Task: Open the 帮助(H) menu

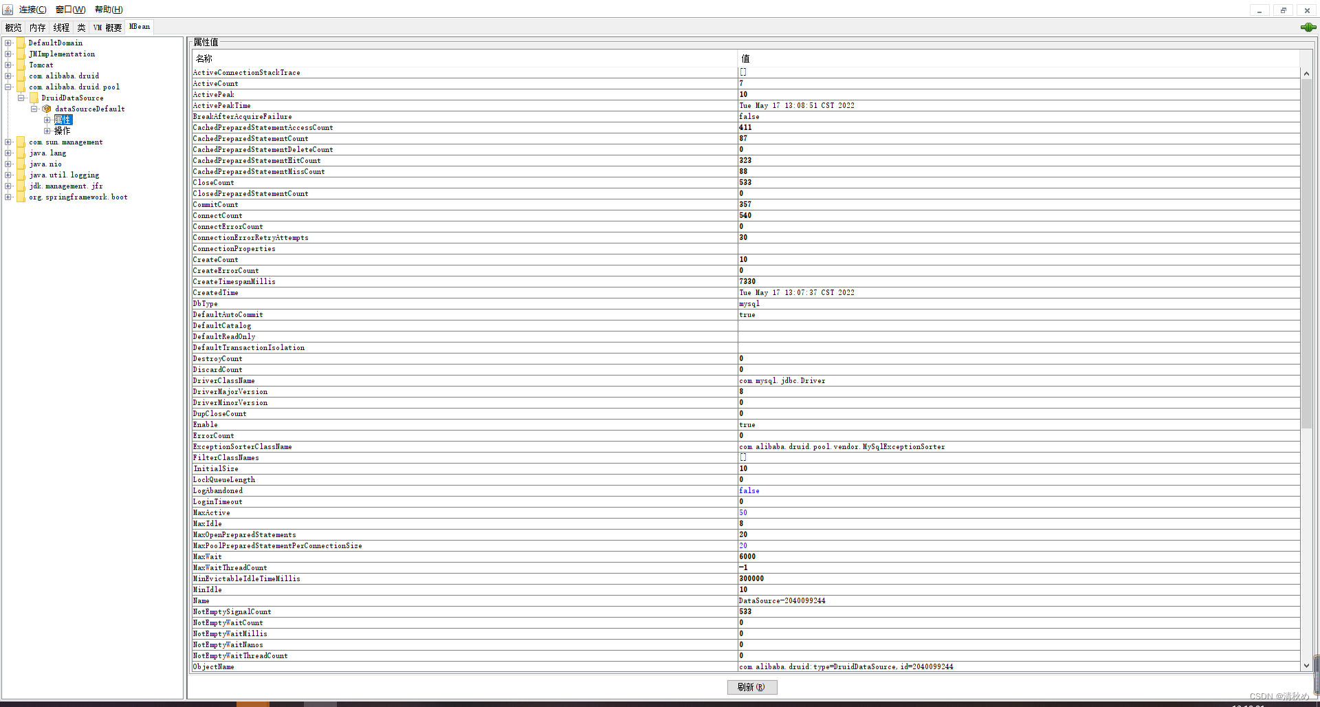Action: tap(109, 10)
